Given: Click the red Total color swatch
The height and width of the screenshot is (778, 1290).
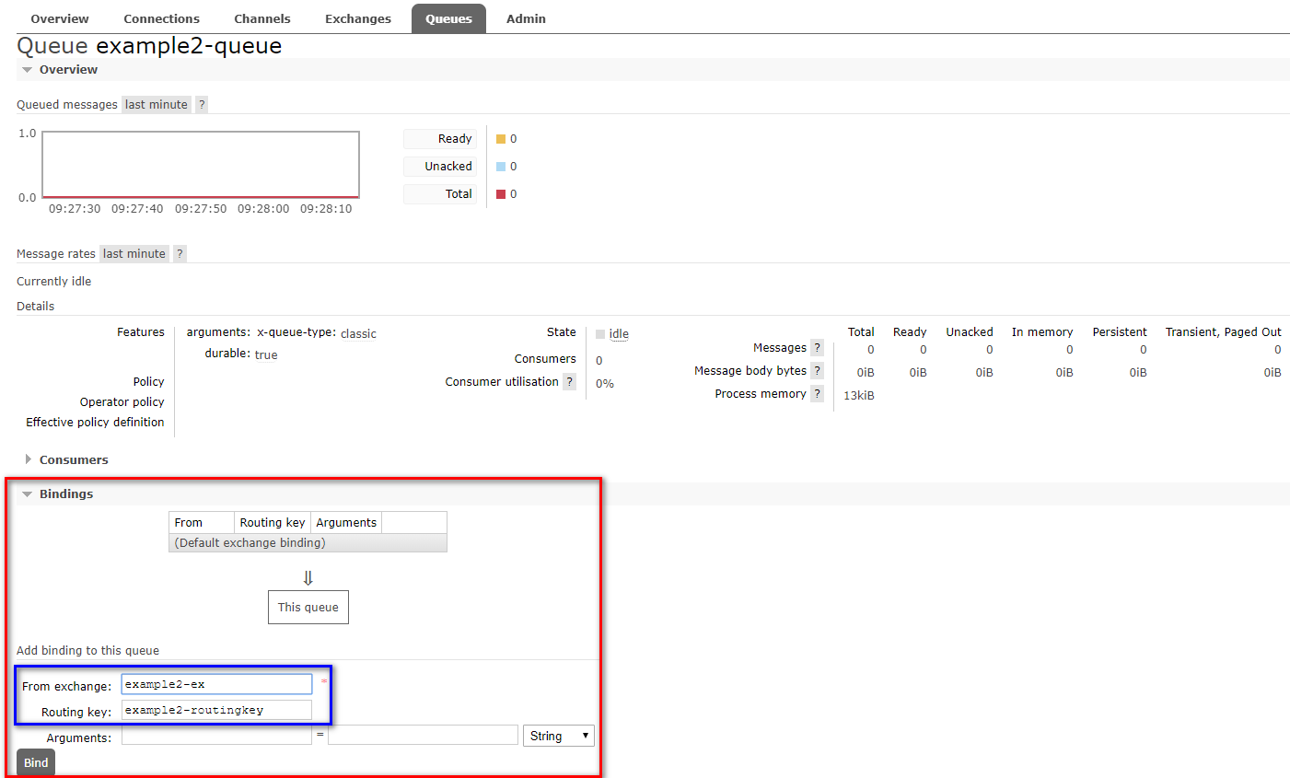Looking at the screenshot, I should 501,194.
